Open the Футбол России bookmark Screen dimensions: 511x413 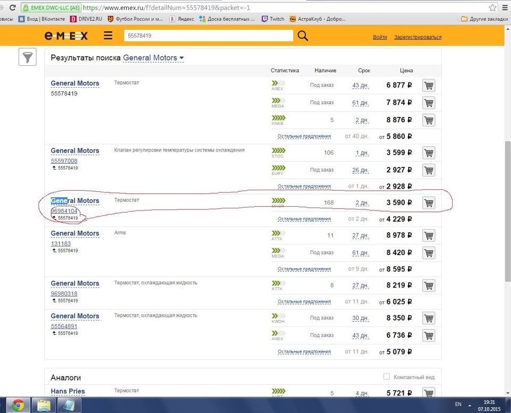tap(135, 19)
